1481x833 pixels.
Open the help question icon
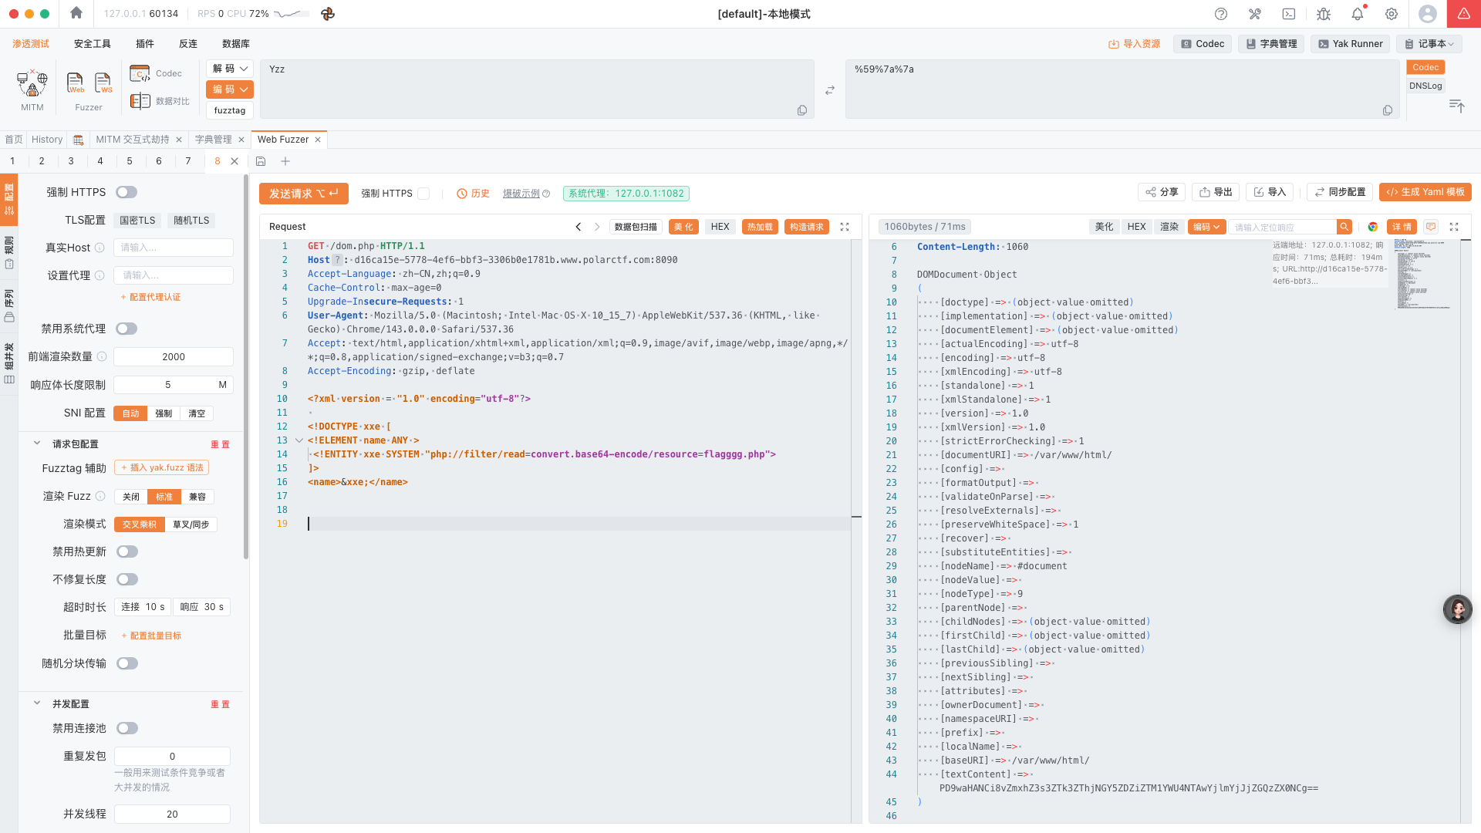(x=1221, y=14)
